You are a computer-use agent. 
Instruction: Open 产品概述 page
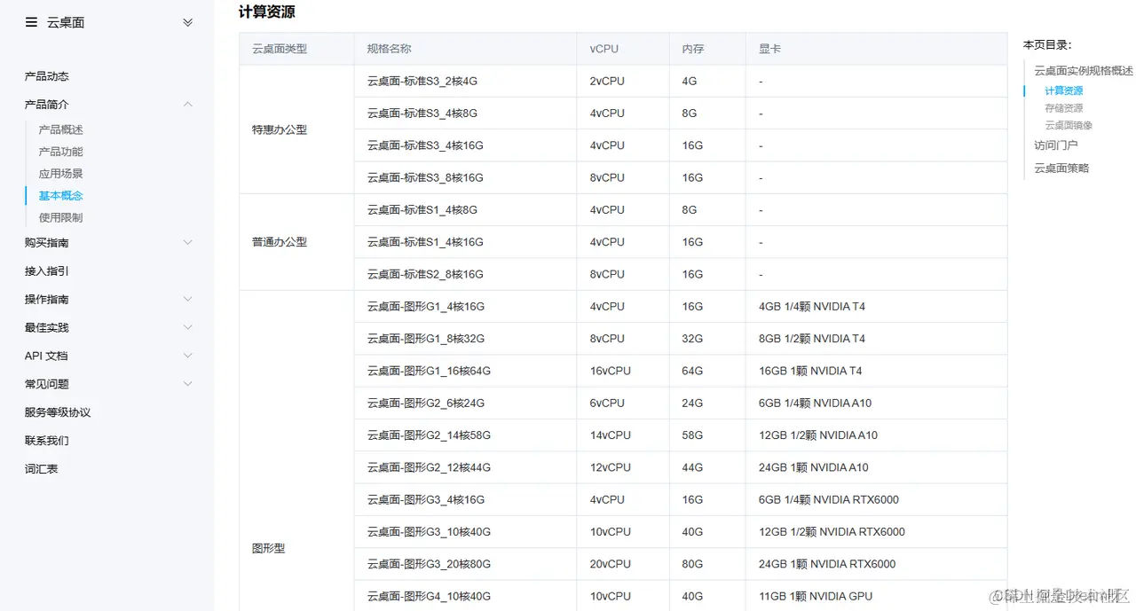tap(60, 129)
